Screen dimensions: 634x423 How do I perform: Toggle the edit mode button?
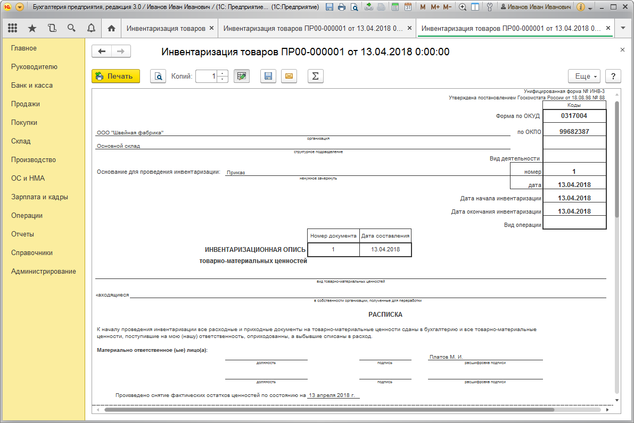point(242,77)
